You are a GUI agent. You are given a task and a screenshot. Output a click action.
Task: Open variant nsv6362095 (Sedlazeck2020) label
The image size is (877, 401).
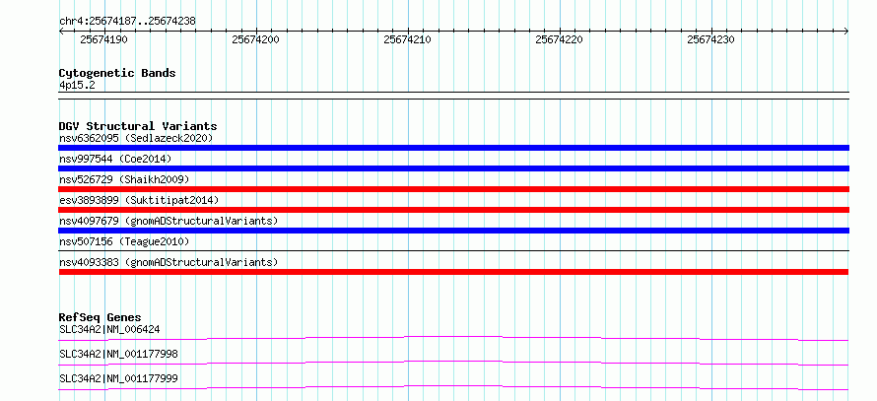pos(136,138)
